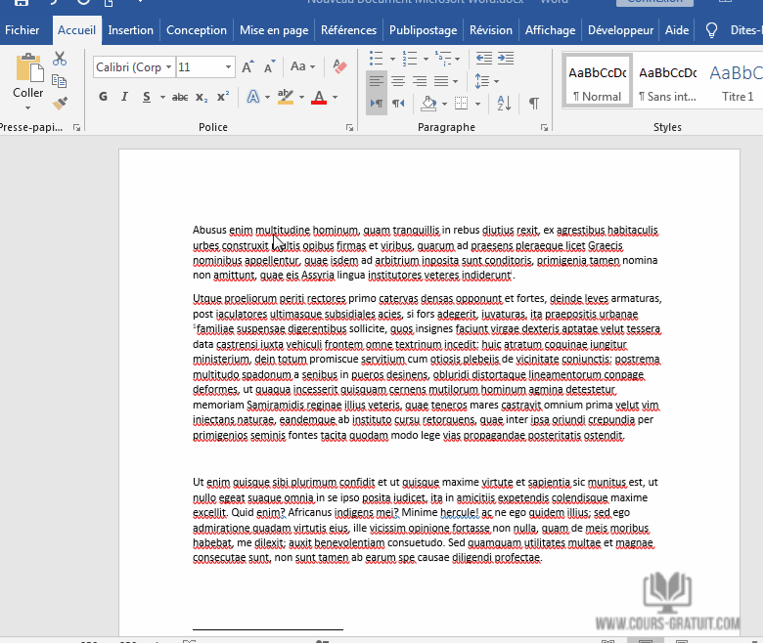Image resolution: width=763 pixels, height=643 pixels.
Task: Click the word "Abusus" in document
Action: 209,230
